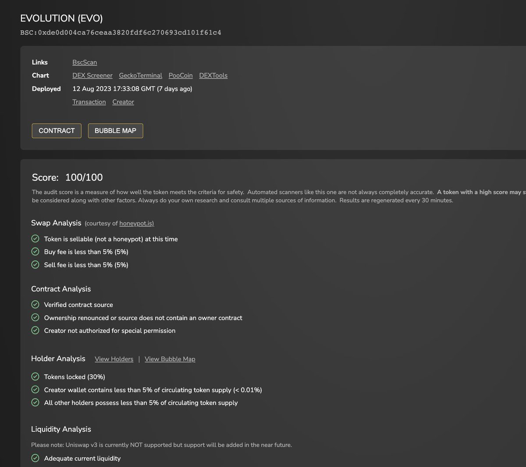This screenshot has height=467, width=526.
Task: Click the 'Score: 100/100' text
Action: click(x=68, y=177)
